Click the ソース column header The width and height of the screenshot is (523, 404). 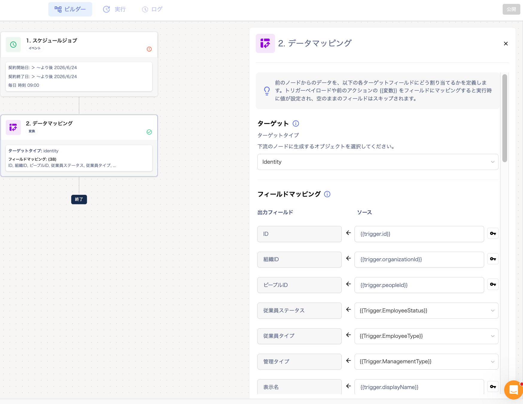tap(364, 212)
